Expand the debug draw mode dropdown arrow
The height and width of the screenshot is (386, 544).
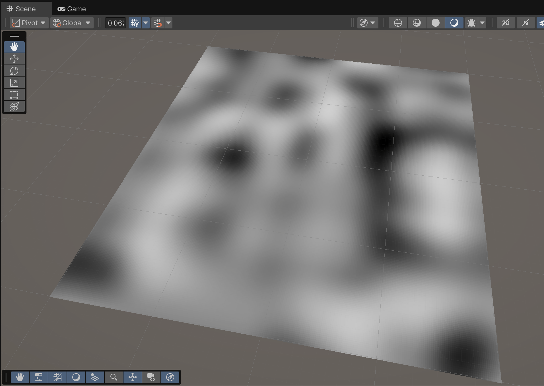point(482,23)
